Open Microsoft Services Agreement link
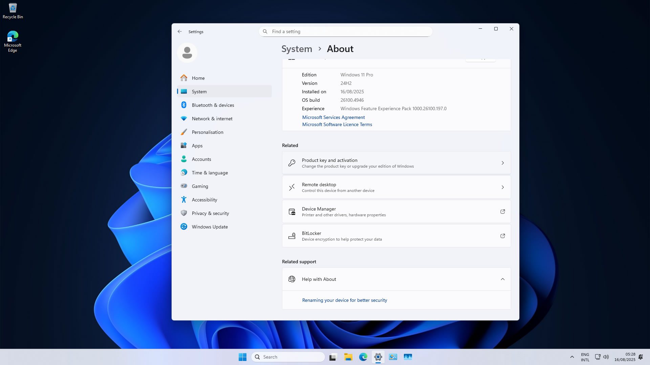 [x=333, y=117]
